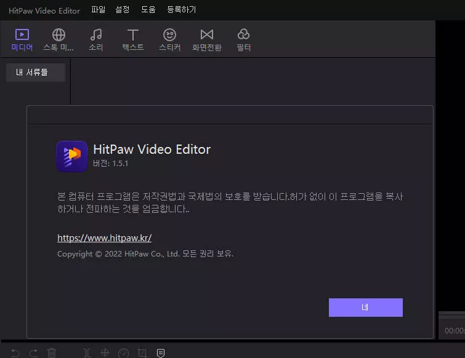Screen dimensions: 465x358
Task: Open the 파일 menu
Action: click(98, 10)
